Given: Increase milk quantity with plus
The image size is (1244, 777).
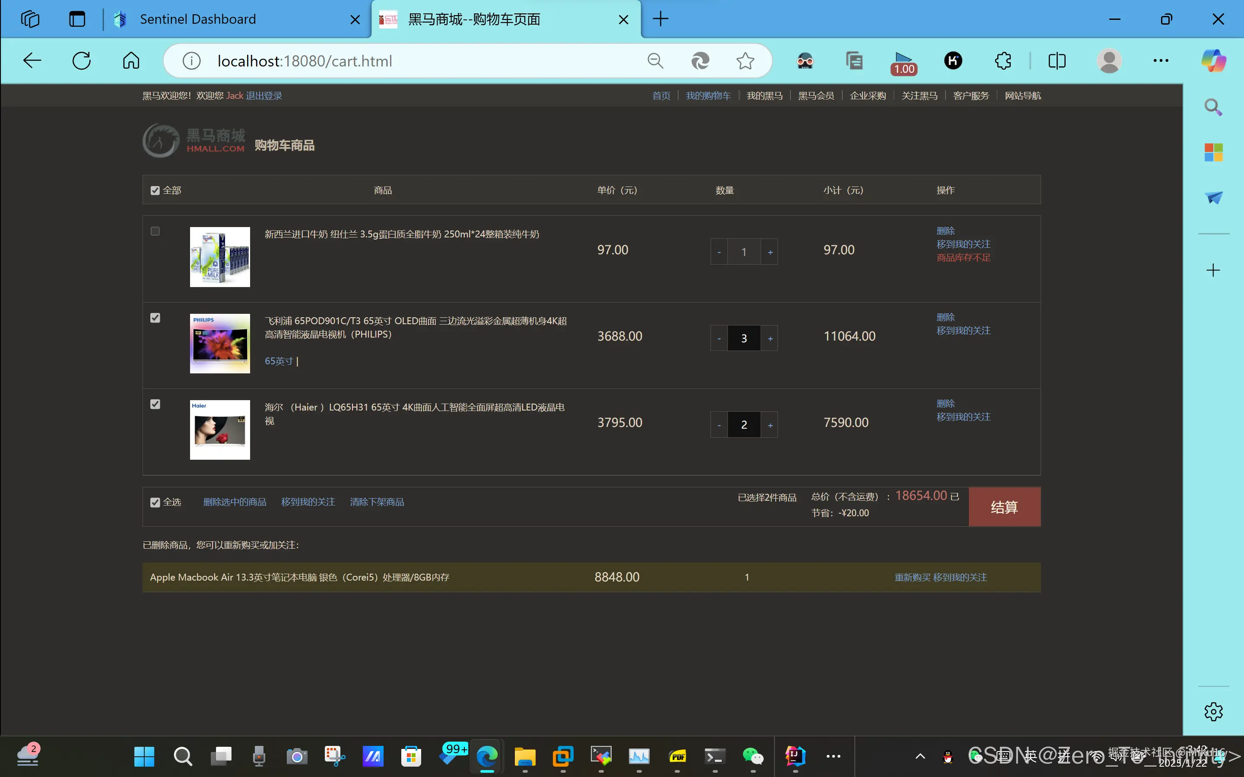Looking at the screenshot, I should (770, 252).
